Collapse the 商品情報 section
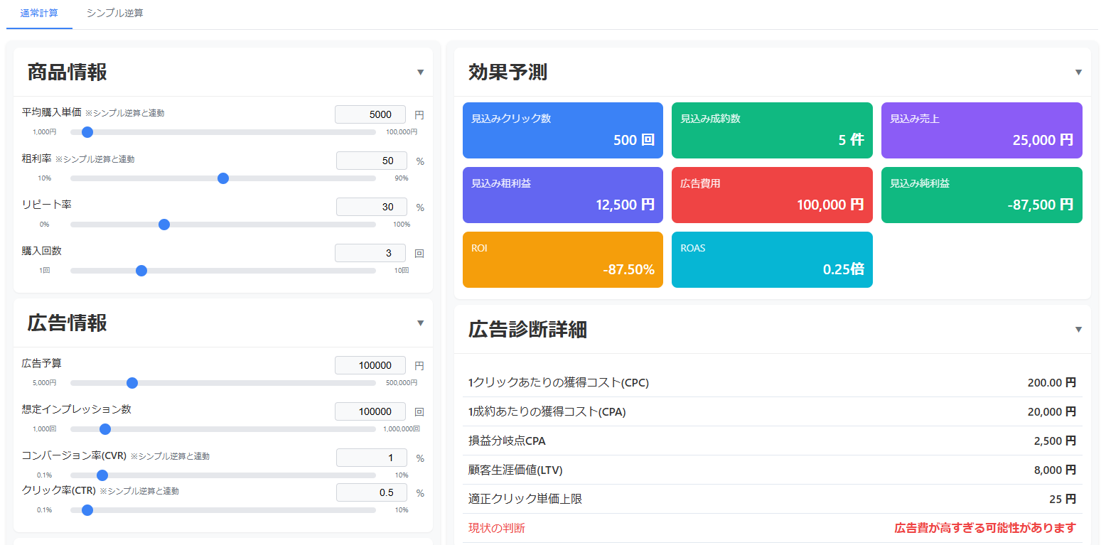1106x545 pixels. (420, 72)
